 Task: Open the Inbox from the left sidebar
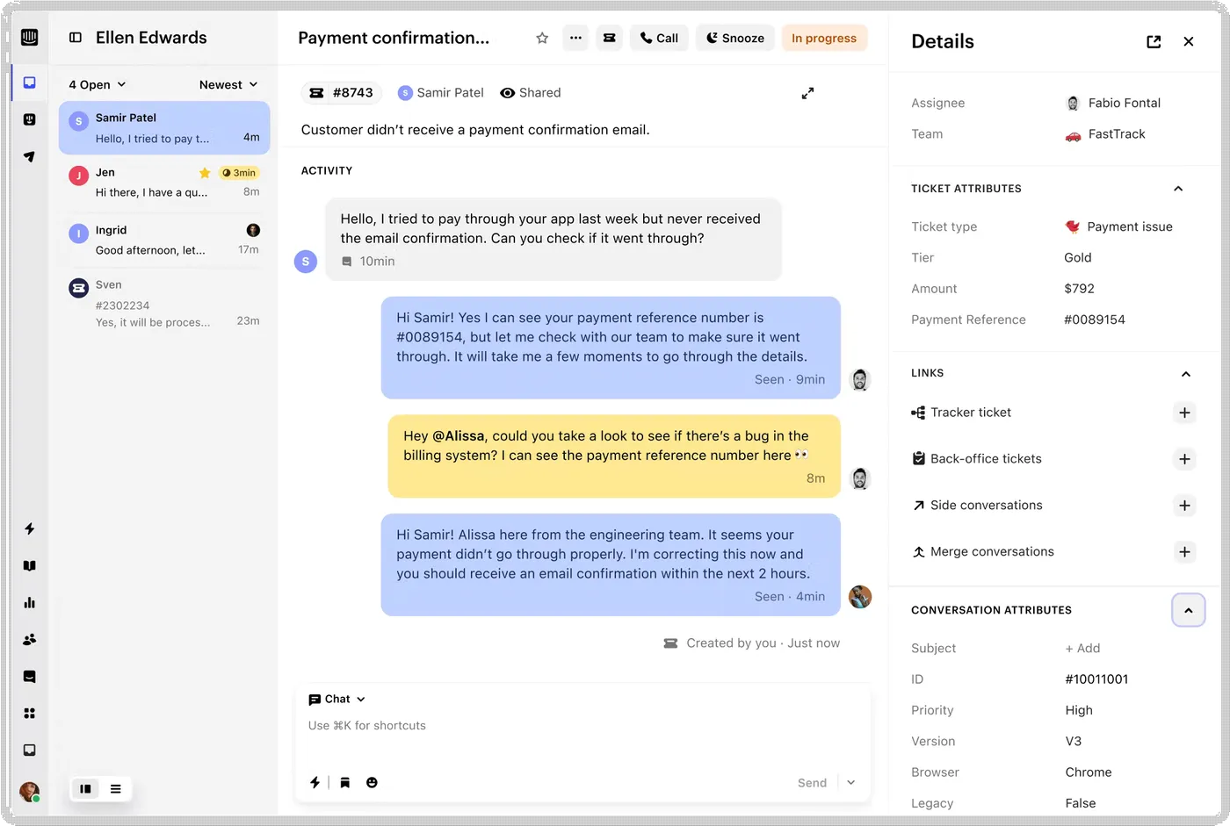tap(29, 83)
